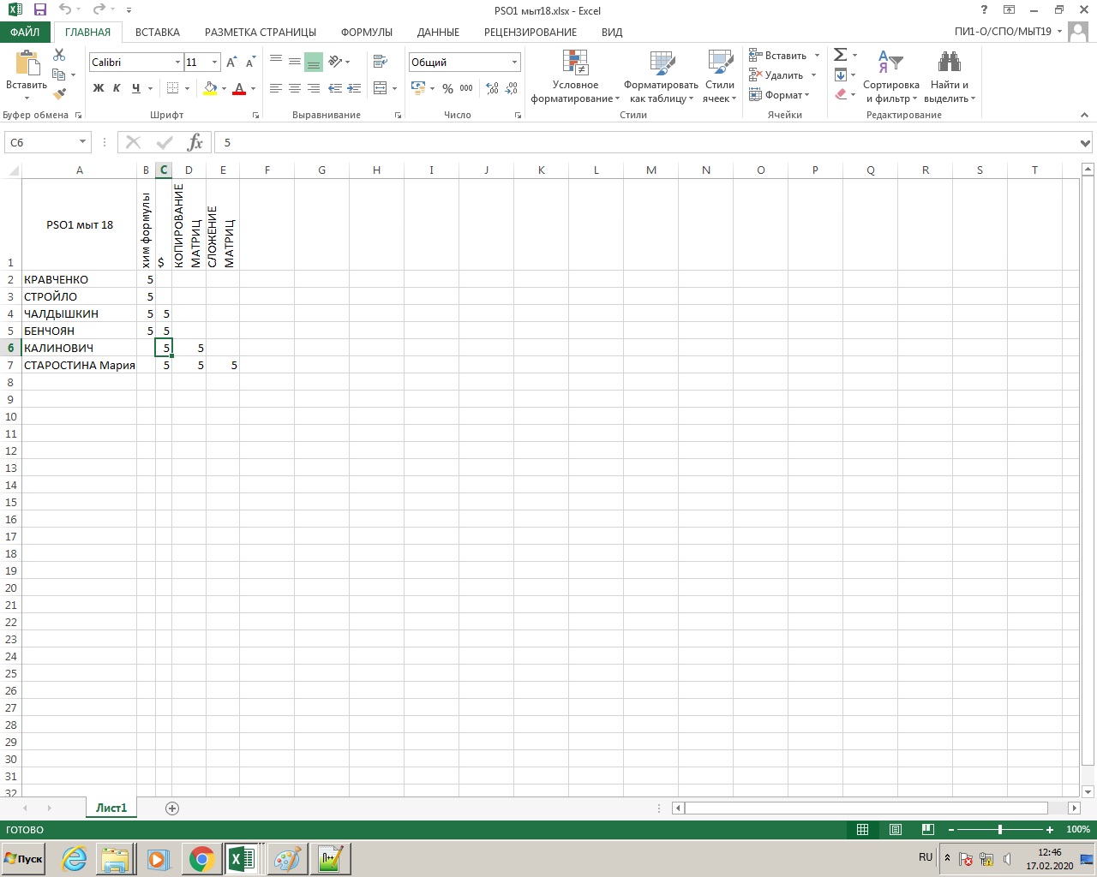This screenshot has height=877, width=1097.
Task: Toggle bold formatting
Action: 99,88
